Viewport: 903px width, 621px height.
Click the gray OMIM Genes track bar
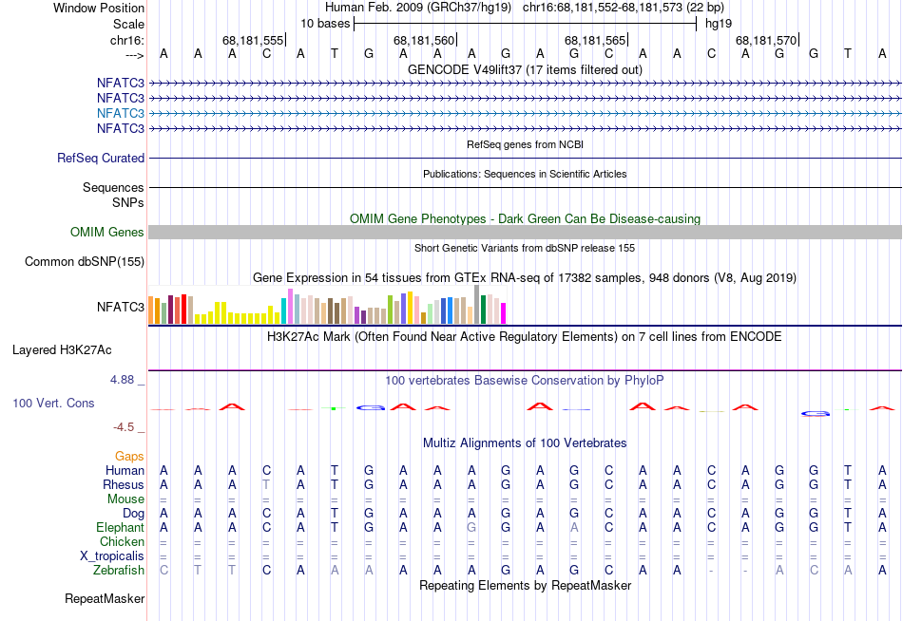525,233
